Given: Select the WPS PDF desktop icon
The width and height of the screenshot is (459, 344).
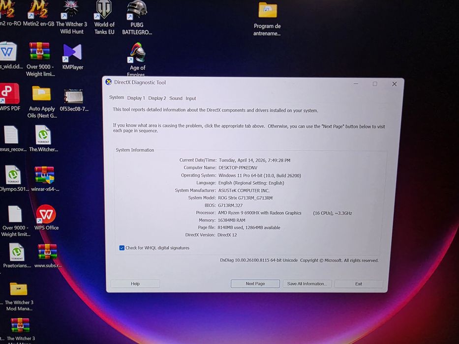Looking at the screenshot, I should (x=10, y=97).
